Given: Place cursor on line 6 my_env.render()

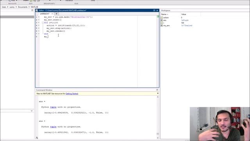Looking at the screenshot, I should 56,31.
